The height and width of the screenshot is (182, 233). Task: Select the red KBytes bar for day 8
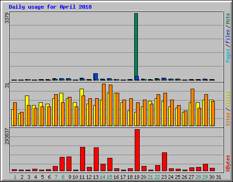[62, 164]
